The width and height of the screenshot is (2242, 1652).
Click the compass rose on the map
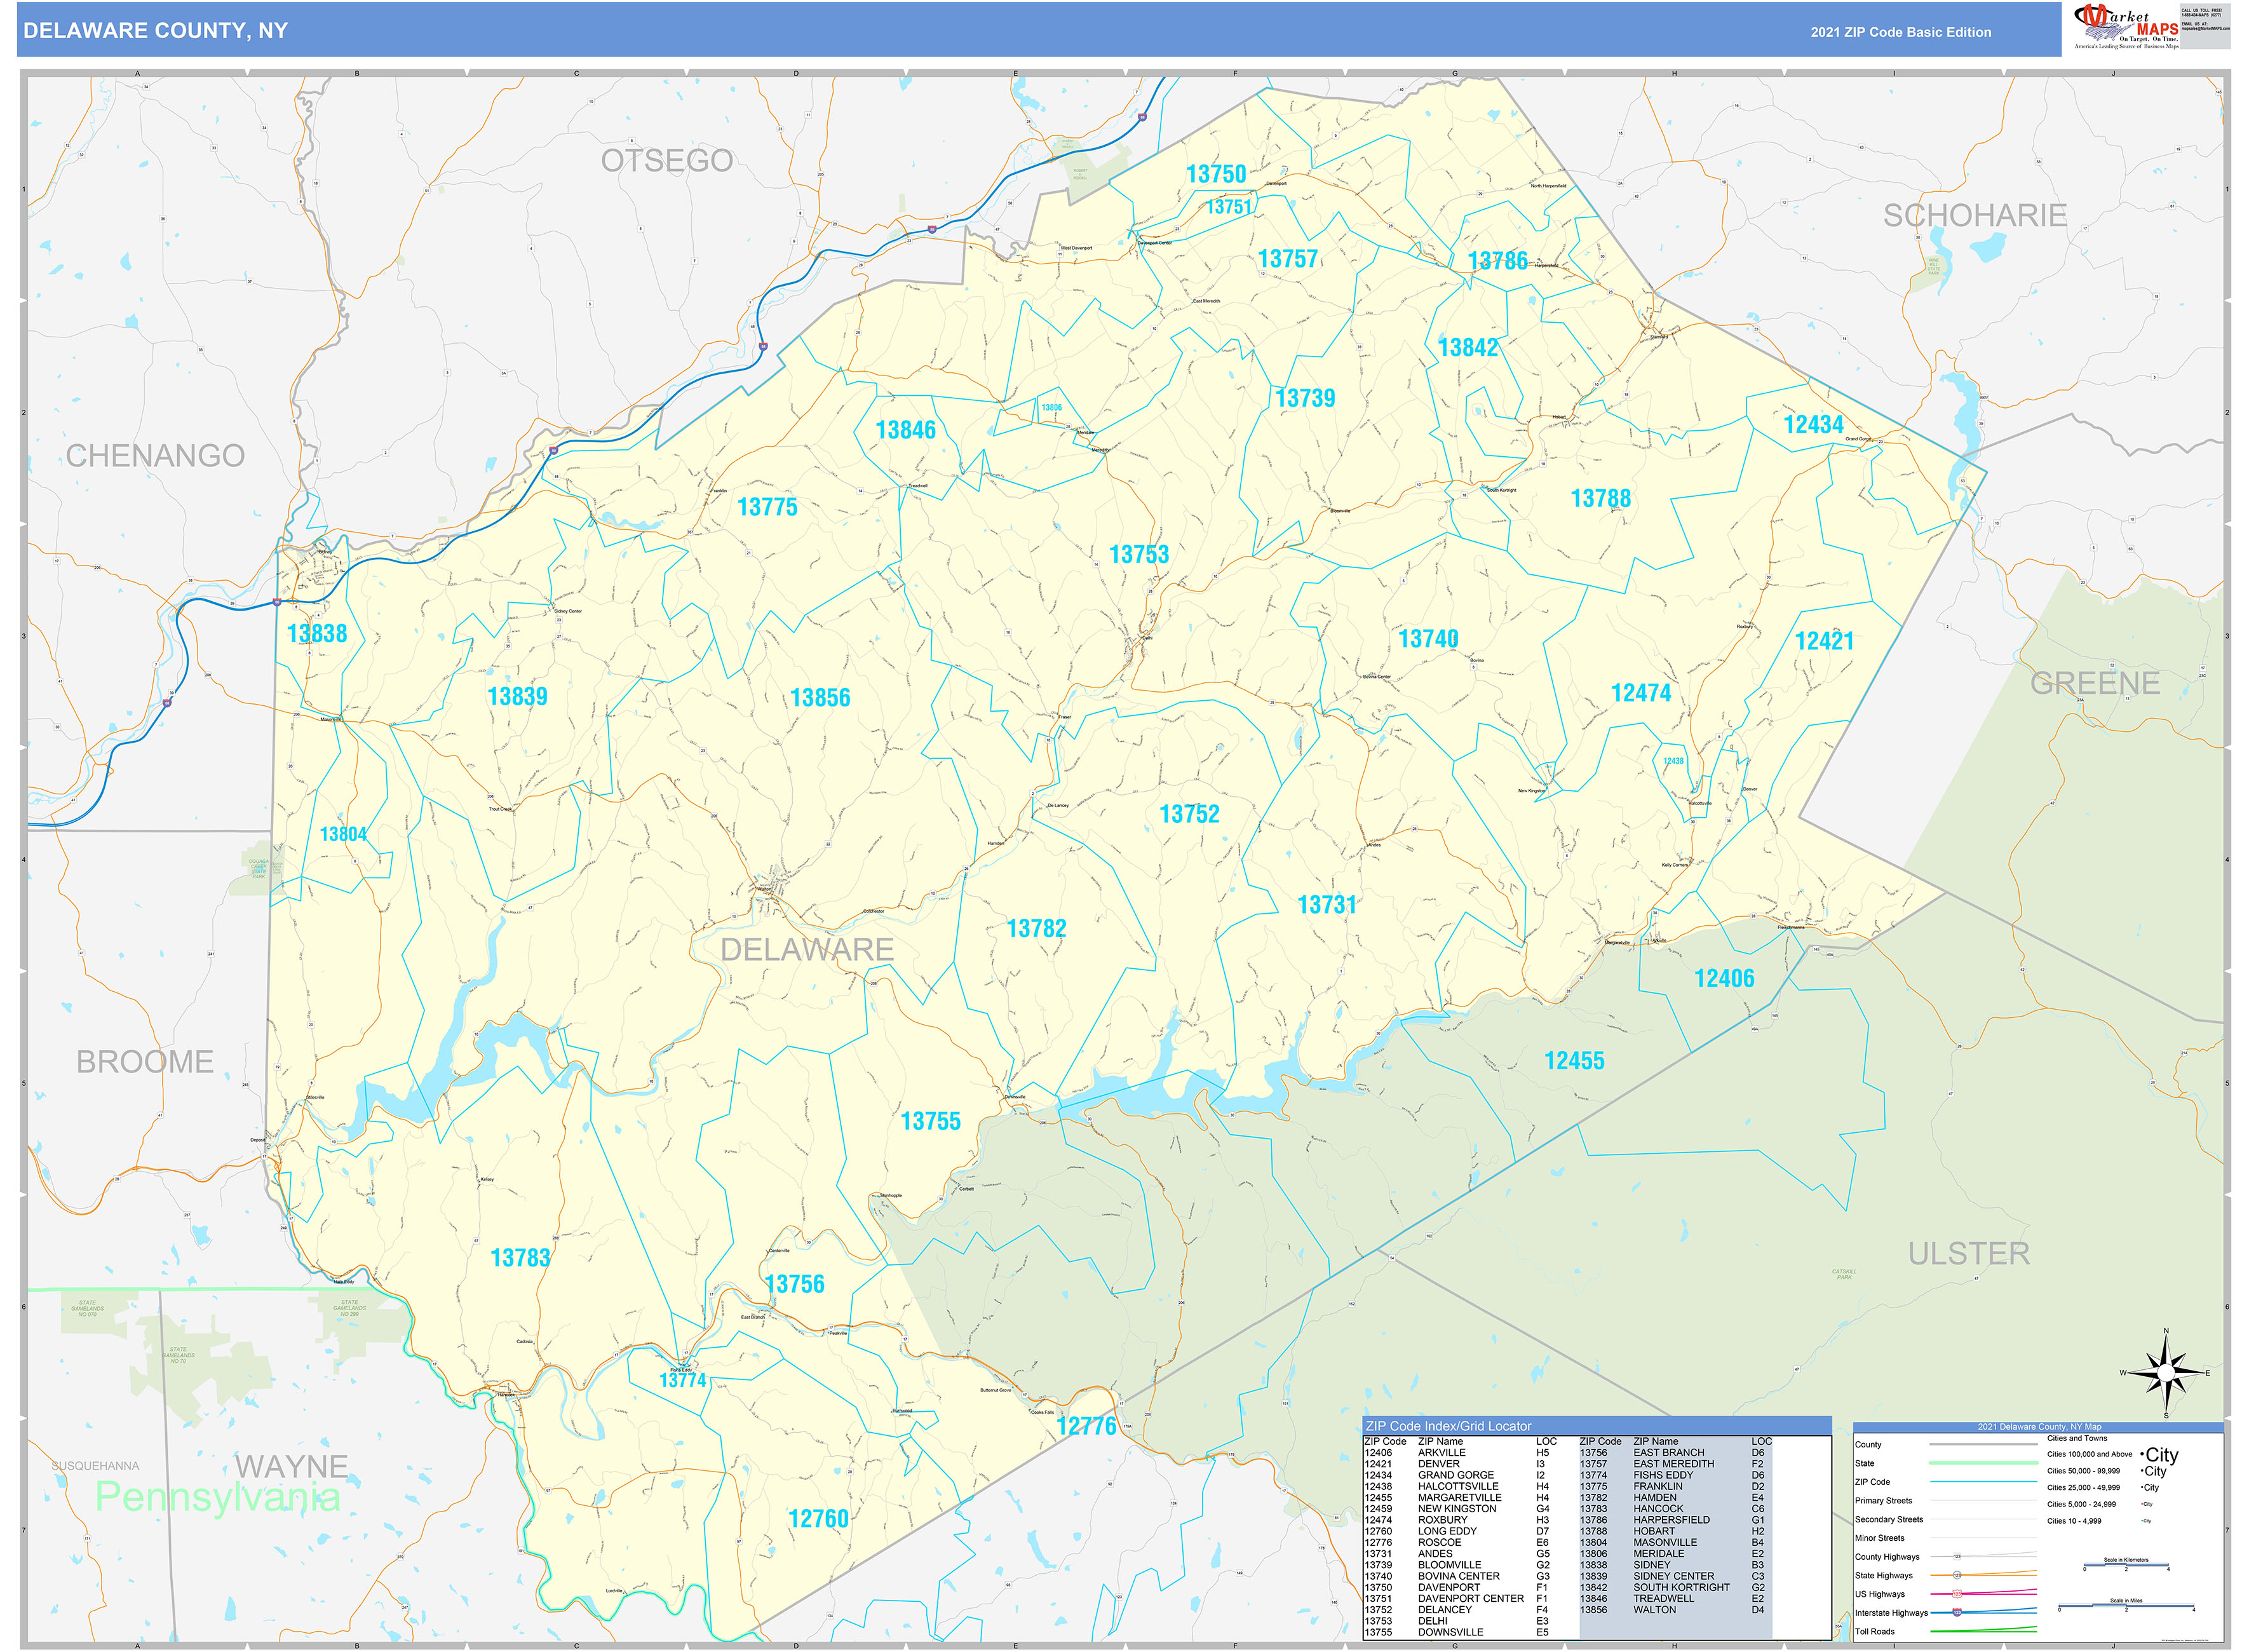(2166, 1372)
